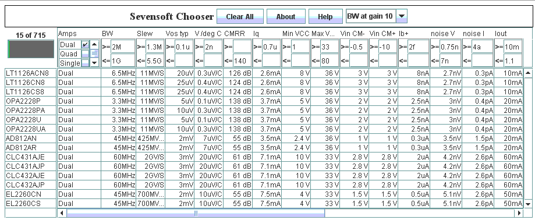This screenshot has width=535, height=220.
Task: Select the LT1126ACN8 row
Action: 264,73
